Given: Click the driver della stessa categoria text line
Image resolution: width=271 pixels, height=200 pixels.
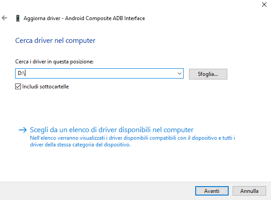Looking at the screenshot, I should 80,145.
